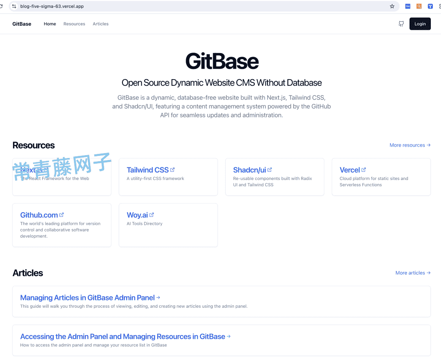The width and height of the screenshot is (441, 360).
Task: Click the blue extension icon in browser toolbar
Action: pos(408,6)
